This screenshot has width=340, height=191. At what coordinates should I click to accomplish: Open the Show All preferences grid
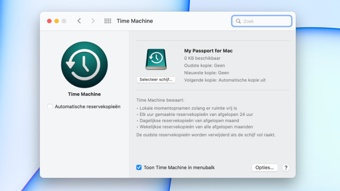tap(108, 21)
